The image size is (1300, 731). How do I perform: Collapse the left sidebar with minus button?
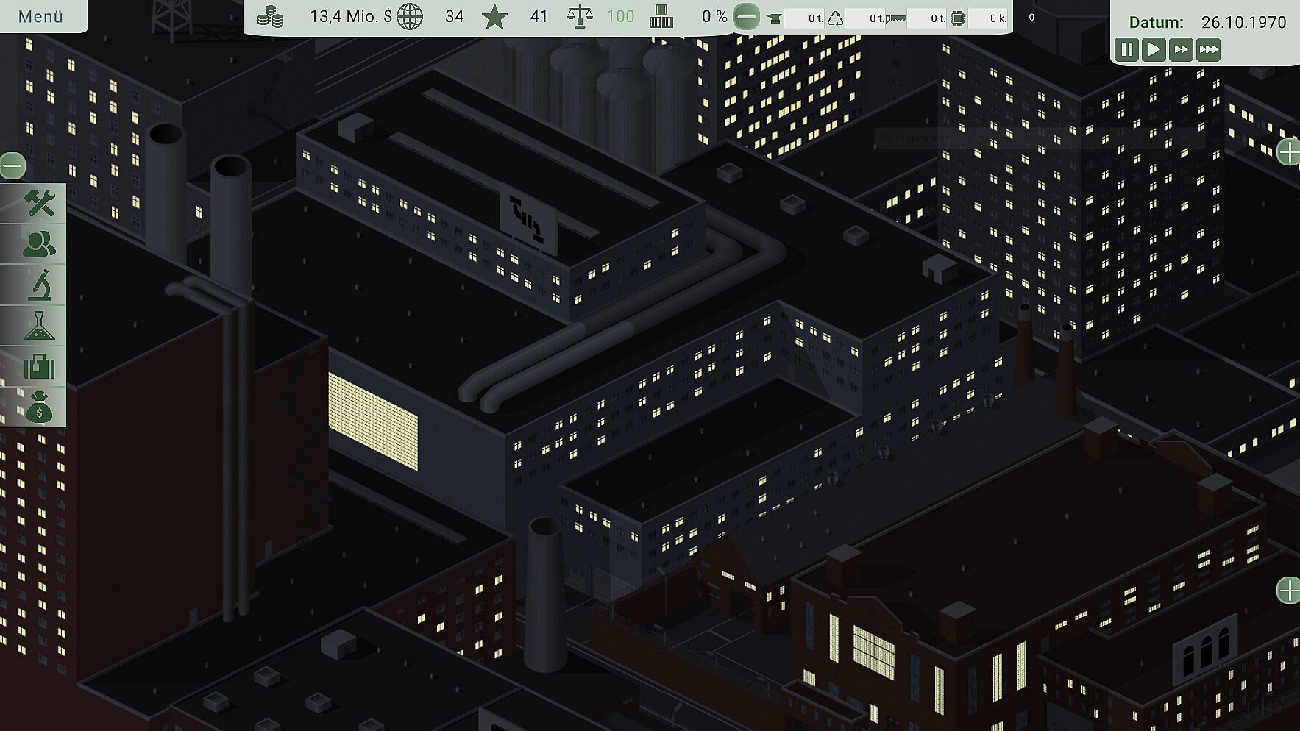coord(13,165)
